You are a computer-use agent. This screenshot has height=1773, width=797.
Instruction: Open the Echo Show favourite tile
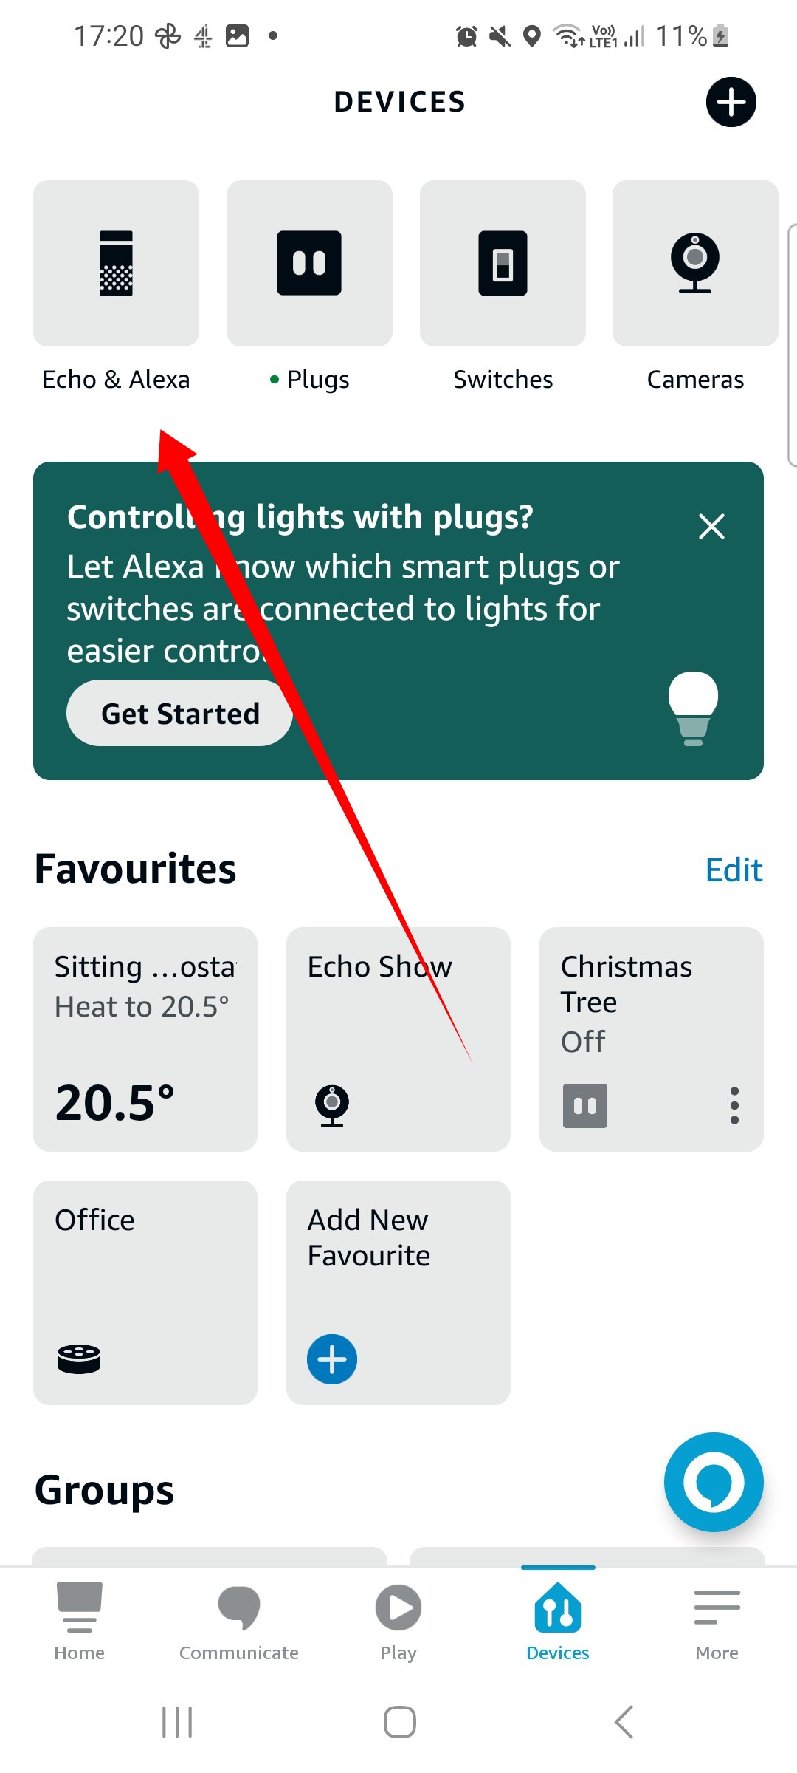pyautogui.click(x=398, y=1039)
